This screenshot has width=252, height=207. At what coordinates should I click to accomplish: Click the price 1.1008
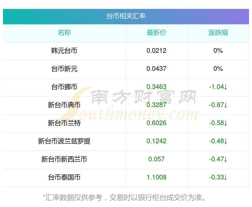156,177
